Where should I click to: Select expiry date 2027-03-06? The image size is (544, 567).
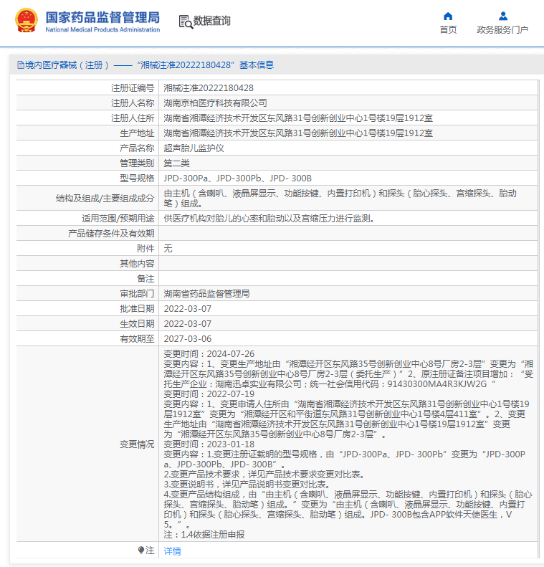tap(188, 339)
